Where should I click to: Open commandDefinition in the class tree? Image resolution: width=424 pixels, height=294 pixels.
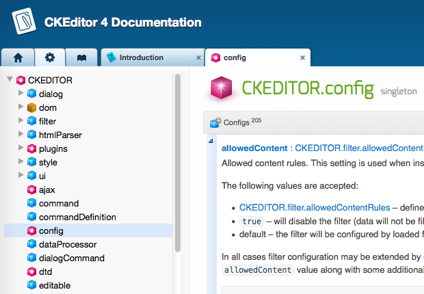(77, 217)
